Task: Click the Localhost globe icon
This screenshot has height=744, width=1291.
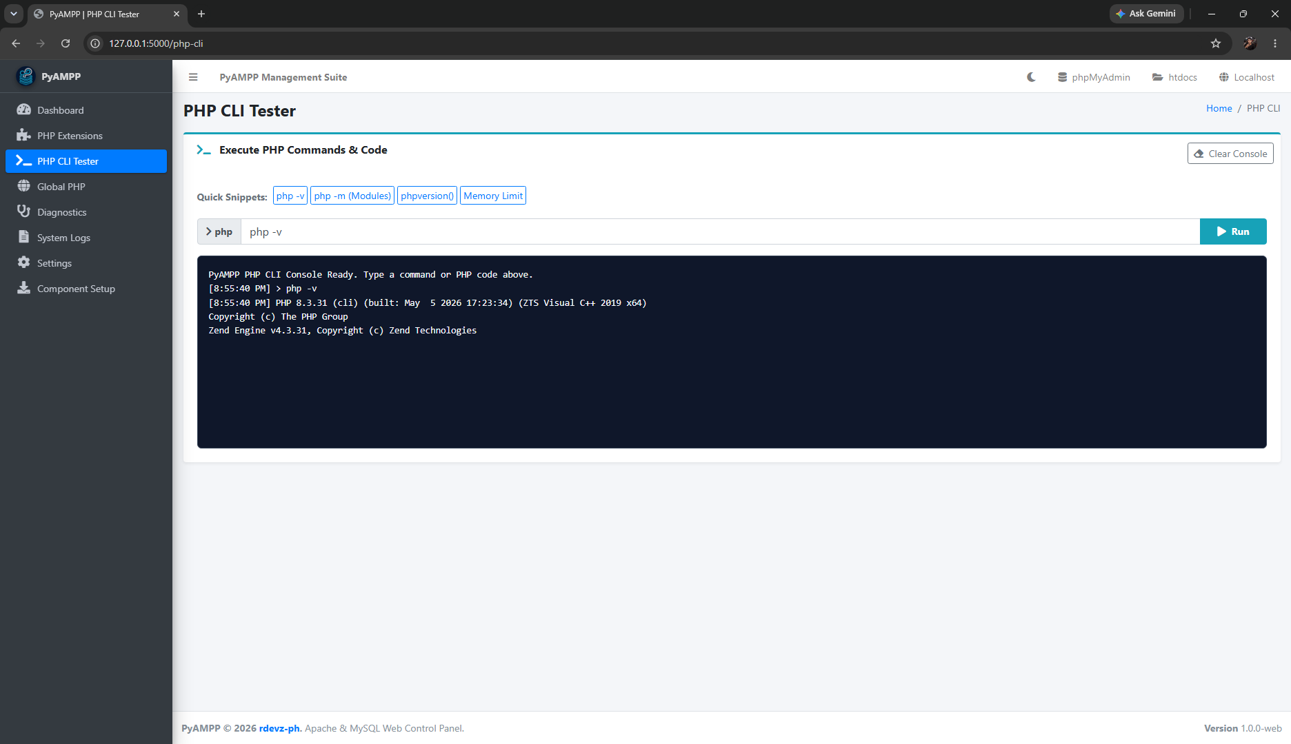Action: 1224,77
